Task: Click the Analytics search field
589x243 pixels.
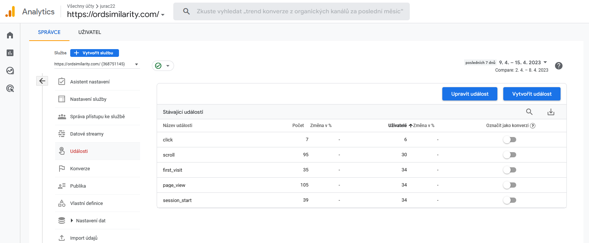Action: [299, 11]
